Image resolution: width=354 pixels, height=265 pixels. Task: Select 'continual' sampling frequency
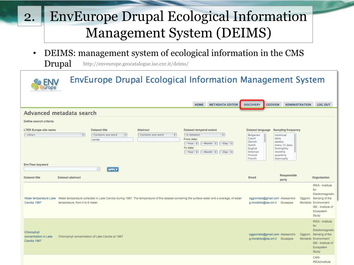coord(281,135)
